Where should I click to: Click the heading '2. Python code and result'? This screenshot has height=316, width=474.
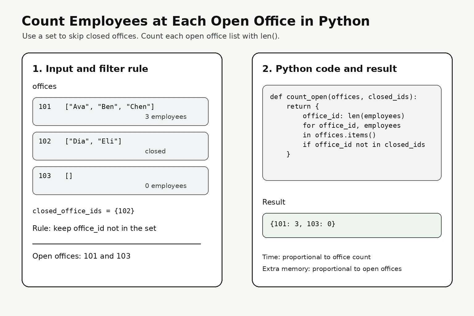(x=330, y=69)
